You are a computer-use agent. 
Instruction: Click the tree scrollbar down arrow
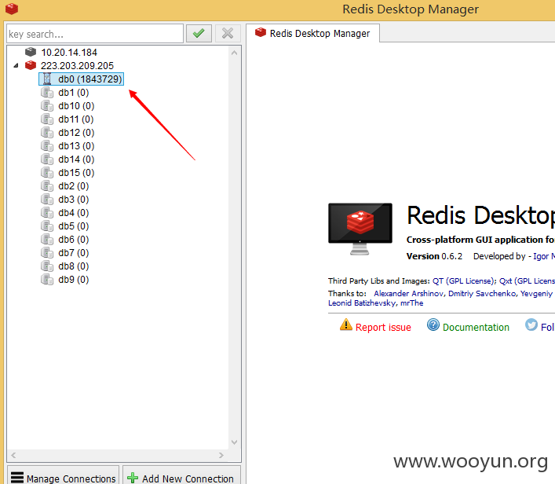(x=234, y=442)
